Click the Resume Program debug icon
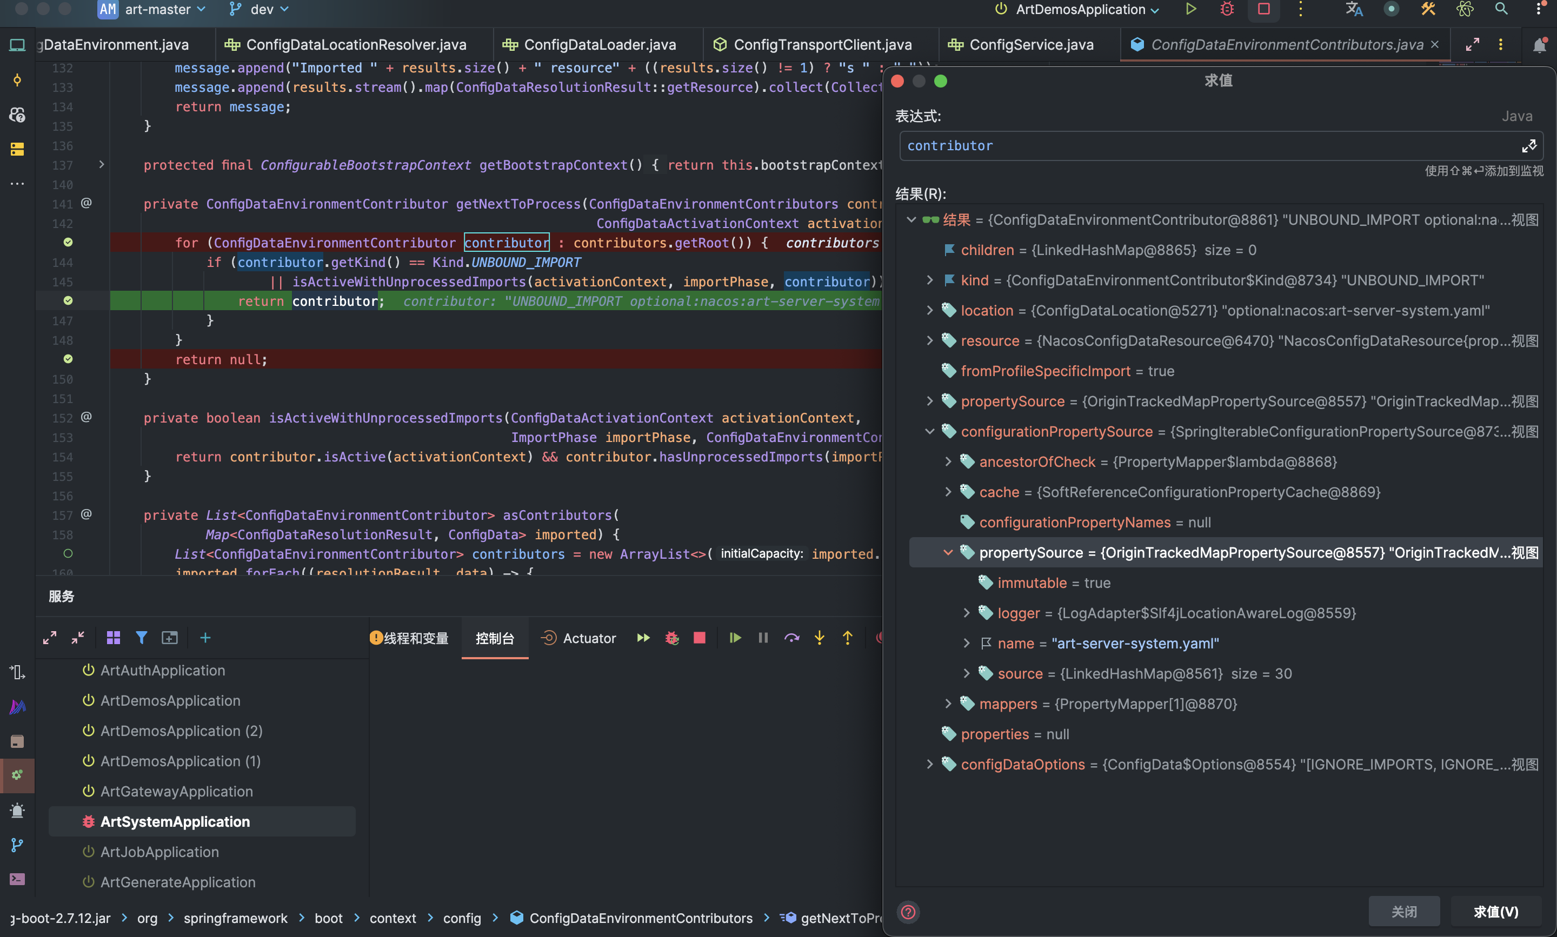Viewport: 1557px width, 937px height. (x=735, y=638)
